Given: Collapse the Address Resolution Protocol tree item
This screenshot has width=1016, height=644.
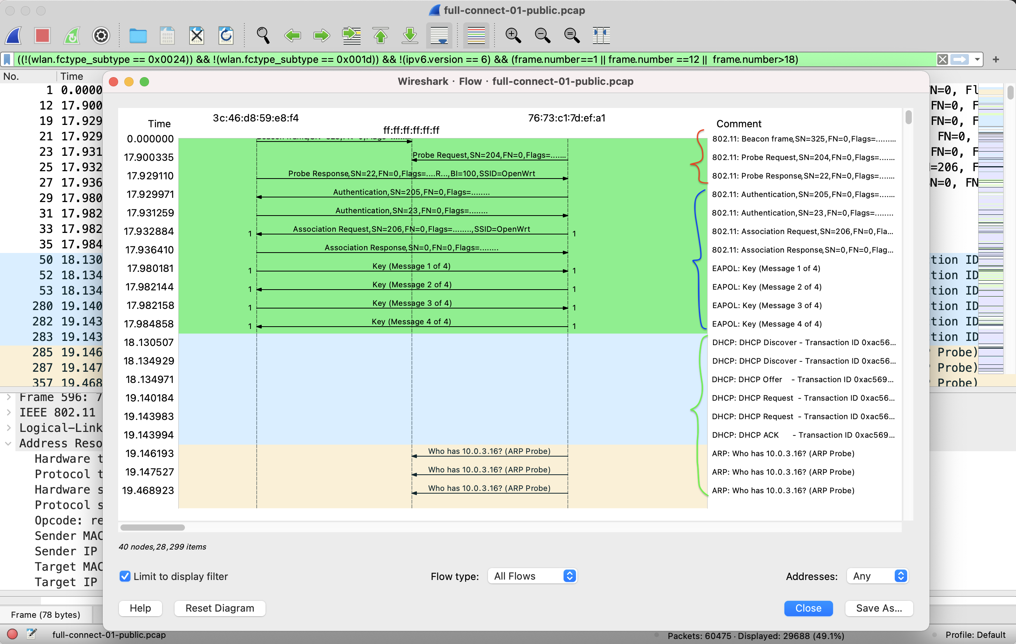Looking at the screenshot, I should tap(8, 443).
